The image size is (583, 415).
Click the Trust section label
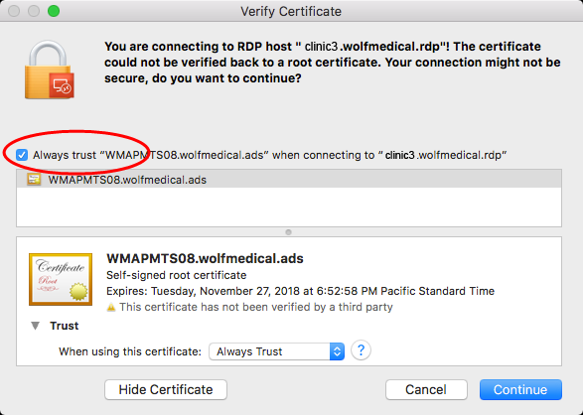pyautogui.click(x=65, y=326)
